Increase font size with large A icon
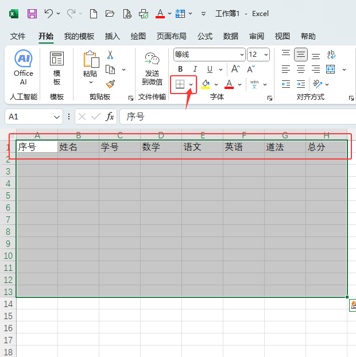The width and height of the screenshot is (356, 357). click(x=235, y=69)
